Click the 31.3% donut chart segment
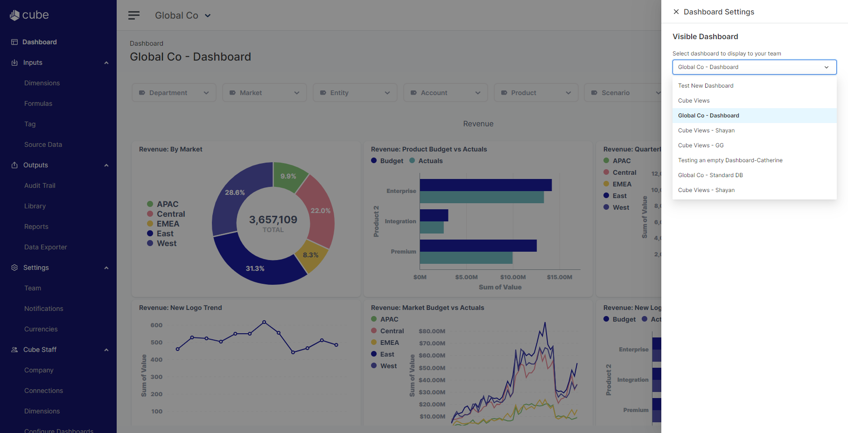The image size is (848, 433). 255,268
